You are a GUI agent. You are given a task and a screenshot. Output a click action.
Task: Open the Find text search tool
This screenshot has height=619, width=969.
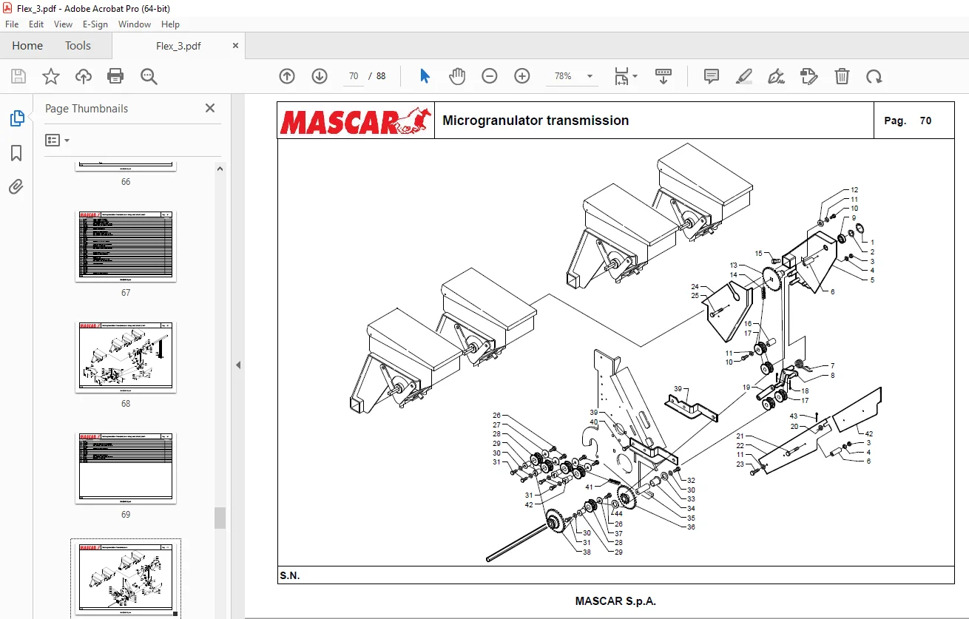(149, 76)
